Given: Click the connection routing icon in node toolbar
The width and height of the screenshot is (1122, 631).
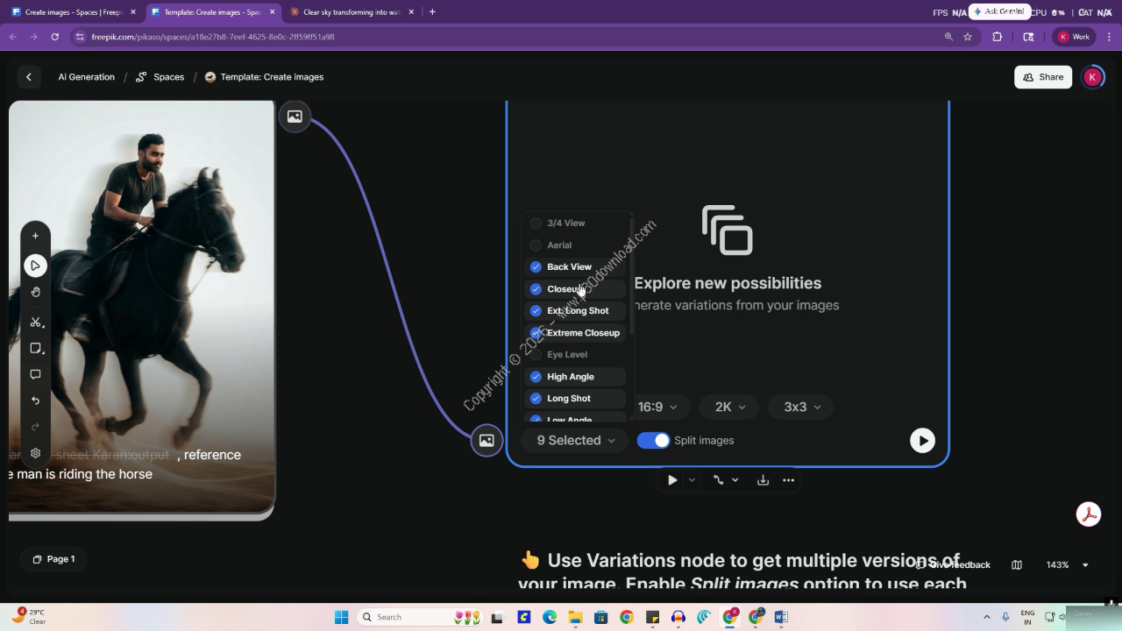Looking at the screenshot, I should [x=718, y=480].
